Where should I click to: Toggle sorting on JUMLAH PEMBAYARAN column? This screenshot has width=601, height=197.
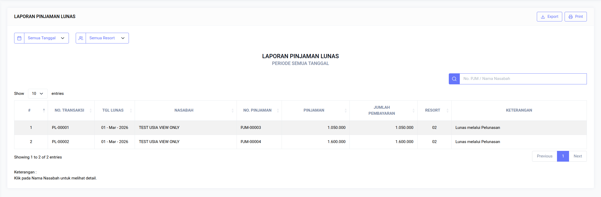point(414,110)
